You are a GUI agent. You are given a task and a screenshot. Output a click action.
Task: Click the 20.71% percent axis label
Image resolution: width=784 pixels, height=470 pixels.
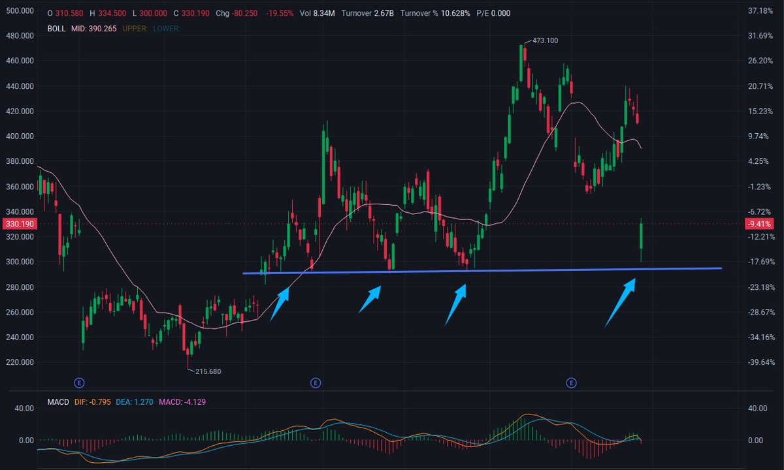point(761,86)
